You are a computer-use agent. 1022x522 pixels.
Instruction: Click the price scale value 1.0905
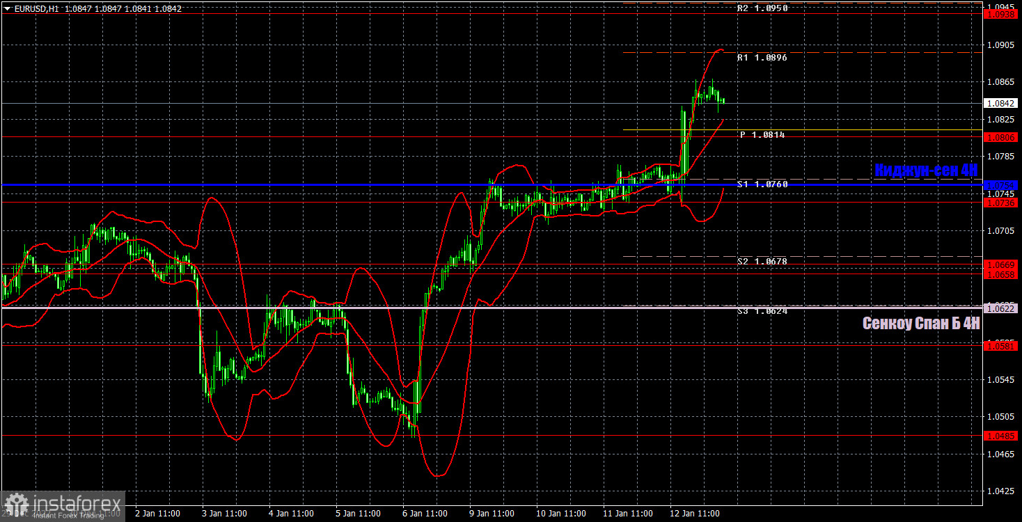click(x=1000, y=45)
